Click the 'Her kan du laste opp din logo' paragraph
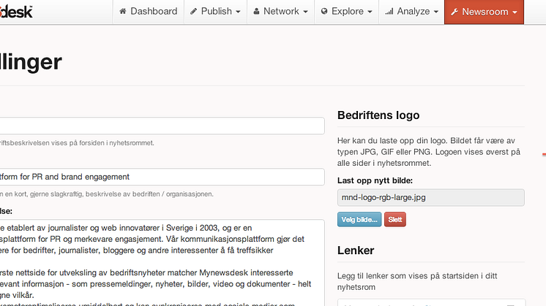The height and width of the screenshot is (306, 546). pyautogui.click(x=429, y=152)
